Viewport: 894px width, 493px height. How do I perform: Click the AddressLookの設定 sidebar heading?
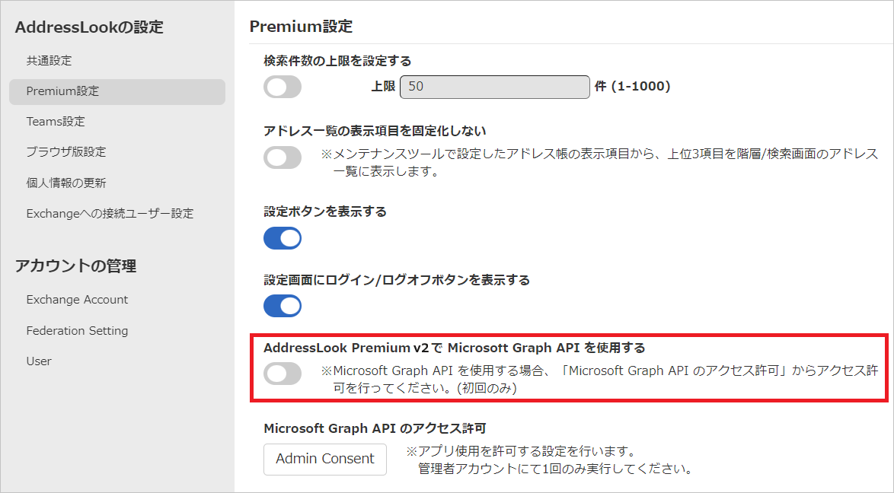(x=89, y=27)
